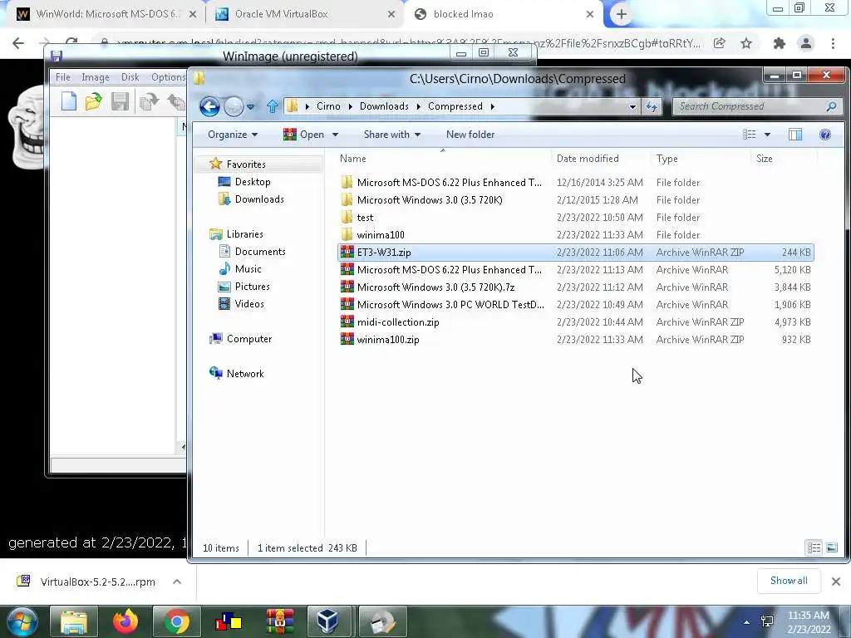Screen dimensions: 851x638
Task: Click the Change your view icon
Action: (x=750, y=135)
